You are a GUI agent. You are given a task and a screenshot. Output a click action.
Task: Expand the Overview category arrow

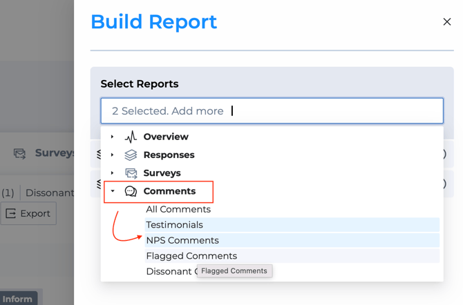pyautogui.click(x=113, y=137)
